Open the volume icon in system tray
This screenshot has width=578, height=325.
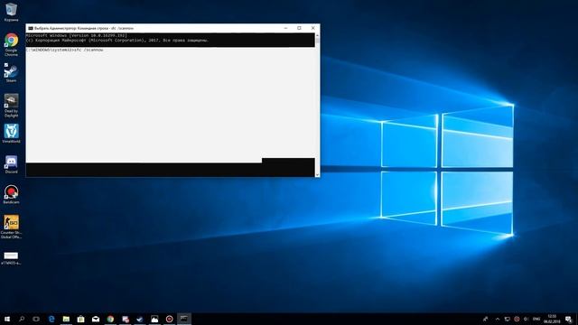(526, 319)
